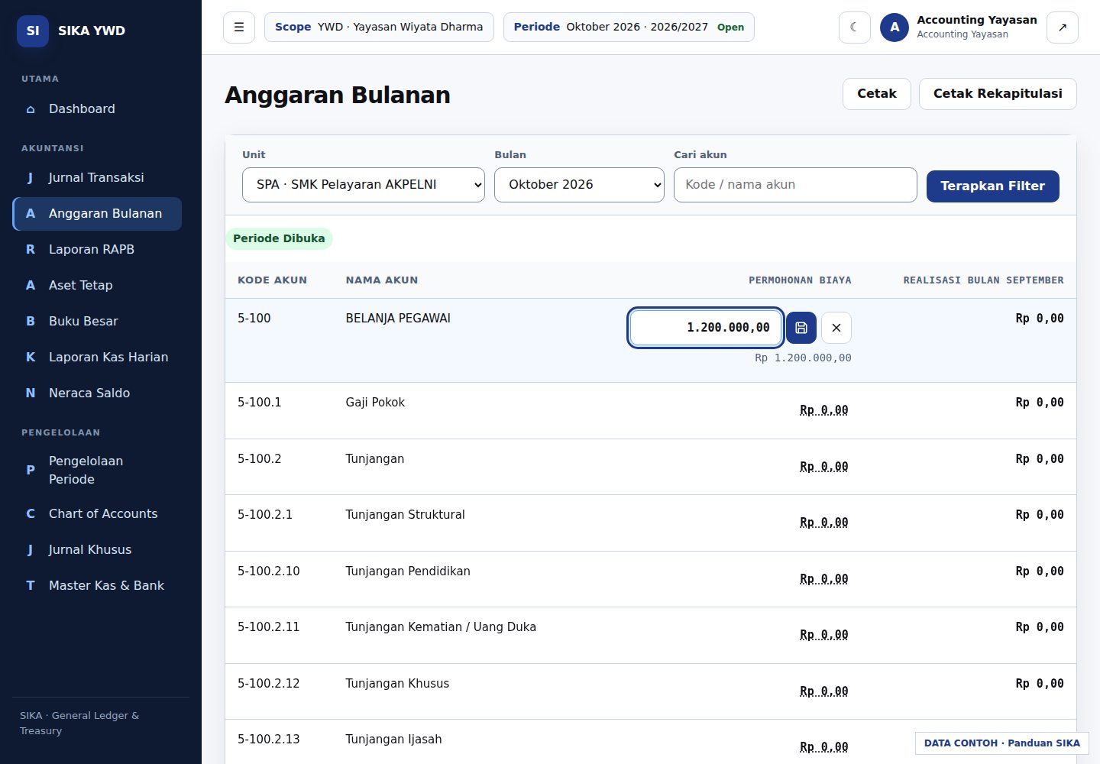Image resolution: width=1100 pixels, height=764 pixels.
Task: Open Laporan RAPB page
Action: pyautogui.click(x=97, y=250)
